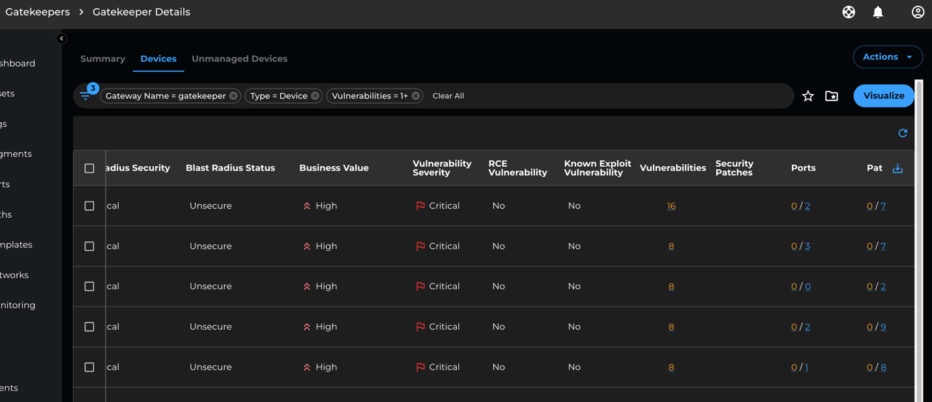This screenshot has height=402, width=932.
Task: Click the Visualize button
Action: [883, 96]
